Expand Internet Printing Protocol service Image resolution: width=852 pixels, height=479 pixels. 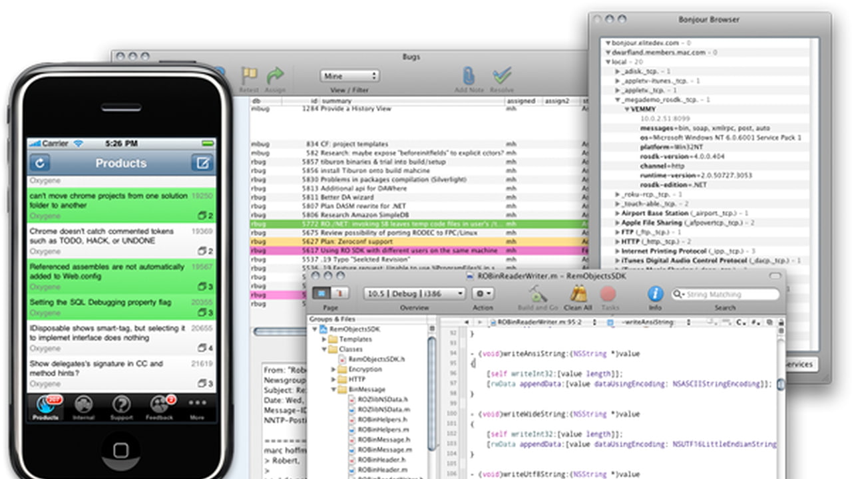tap(617, 251)
